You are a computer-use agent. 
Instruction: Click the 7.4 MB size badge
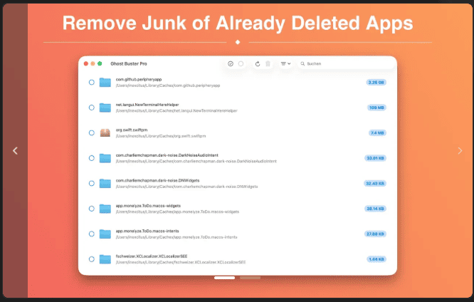(x=377, y=133)
